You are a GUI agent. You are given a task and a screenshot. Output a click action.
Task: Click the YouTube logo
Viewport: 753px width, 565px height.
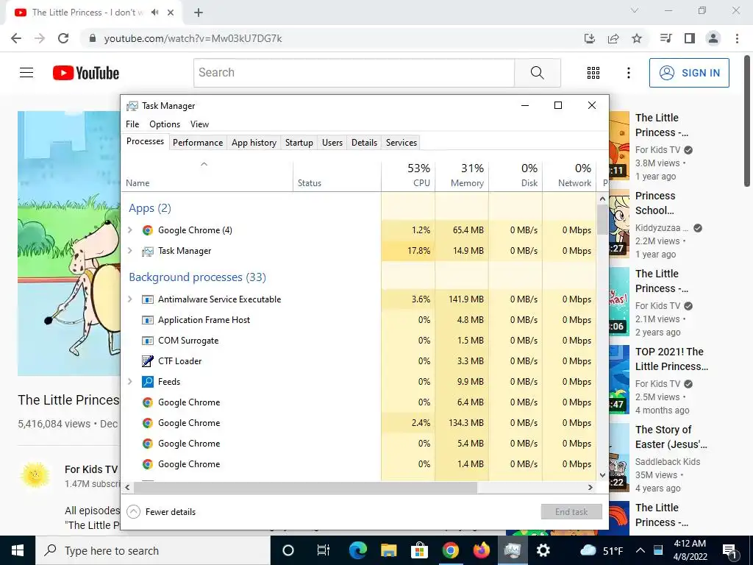point(86,73)
